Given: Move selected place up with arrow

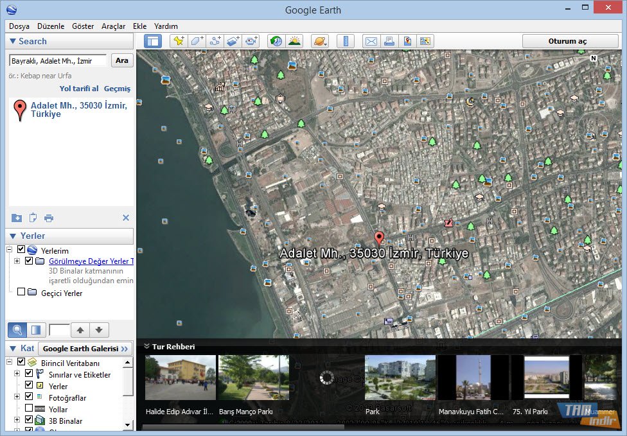Looking at the screenshot, I should [80, 330].
